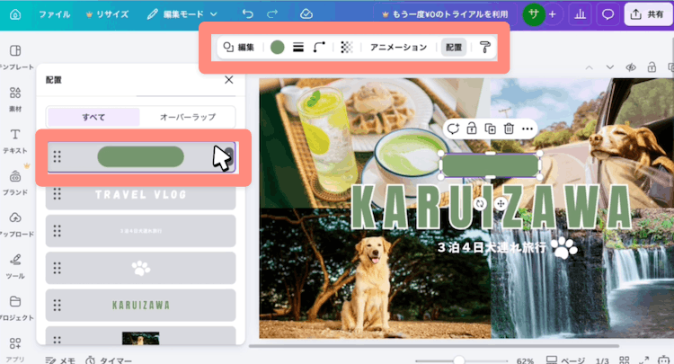This screenshot has width=674, height=364.
Task: Click the move handle below shape
Action: point(501,203)
